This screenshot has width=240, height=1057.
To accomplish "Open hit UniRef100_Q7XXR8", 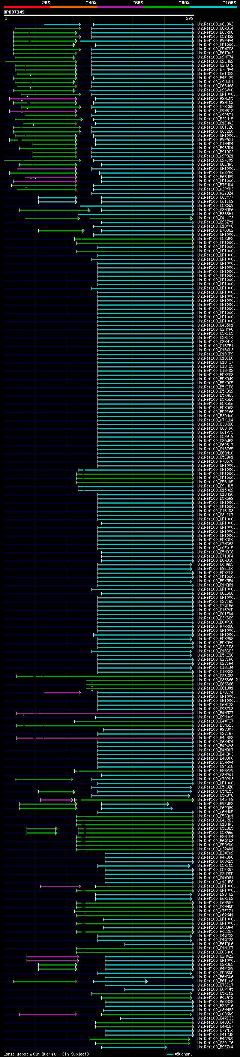I will point(215,107).
